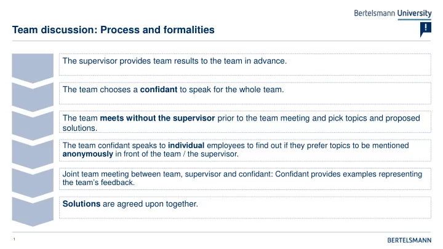Click the BERTELSMANN footer logo
Screen dimensions: 443x249
pyautogui.click(x=409, y=240)
